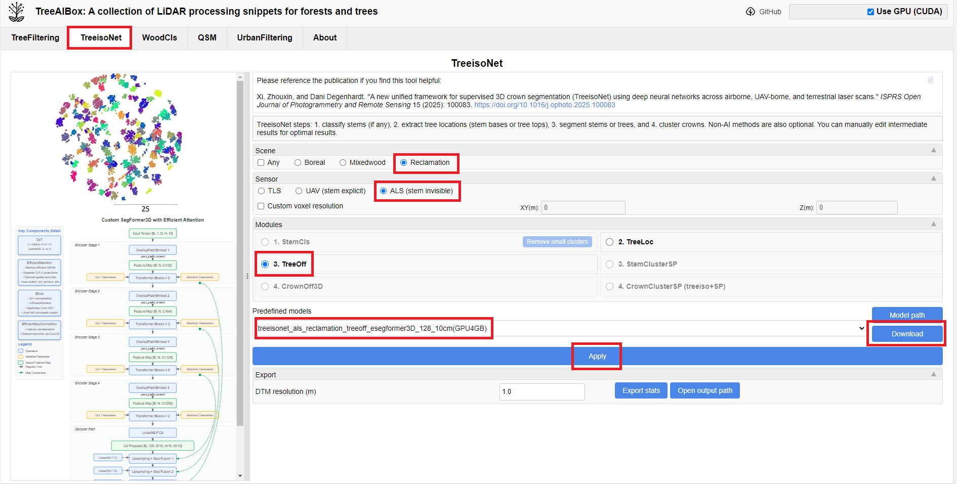Click the 'DTM resolution (m)' label
Viewport: 957px width, 484px height.
point(285,391)
